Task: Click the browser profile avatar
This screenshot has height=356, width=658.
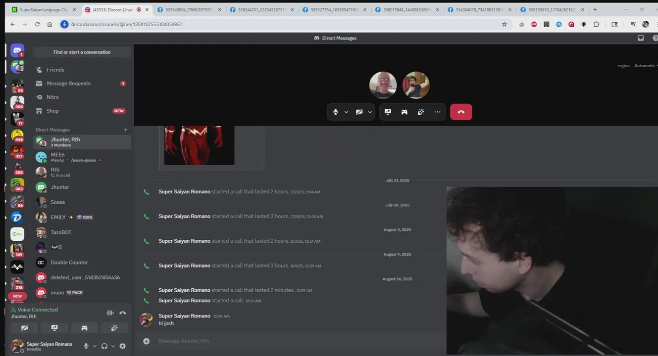Action: point(645,24)
